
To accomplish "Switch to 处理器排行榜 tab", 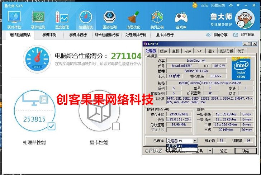I will 136,35.
